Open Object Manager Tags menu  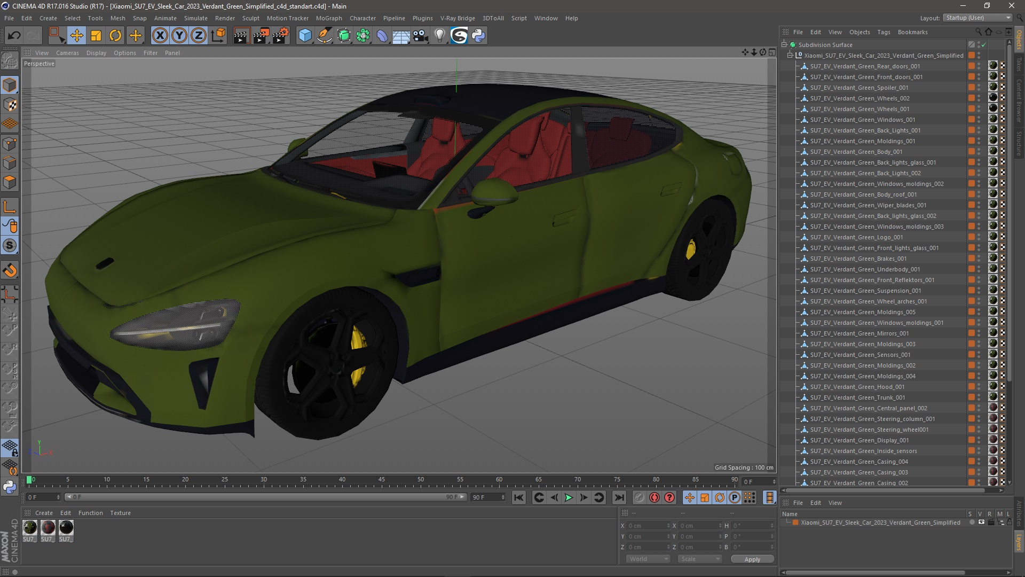pos(884,32)
